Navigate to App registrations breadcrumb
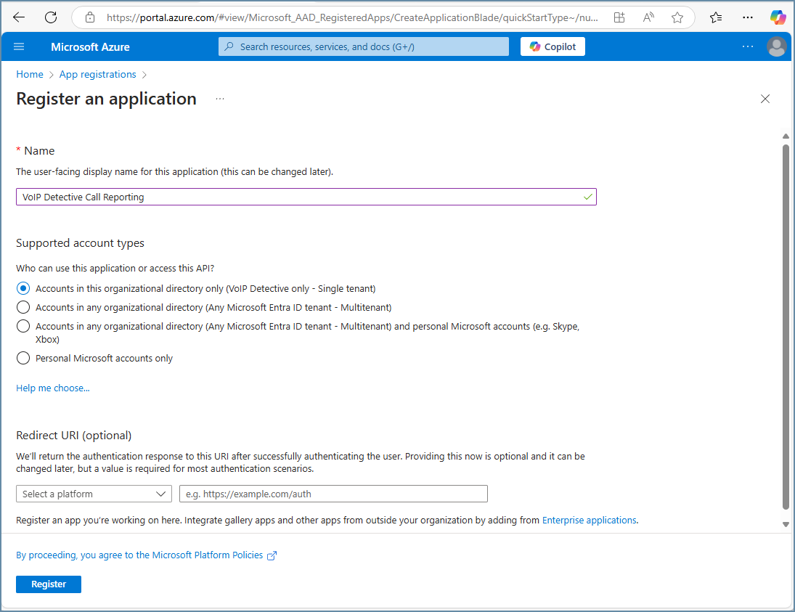 (x=98, y=75)
